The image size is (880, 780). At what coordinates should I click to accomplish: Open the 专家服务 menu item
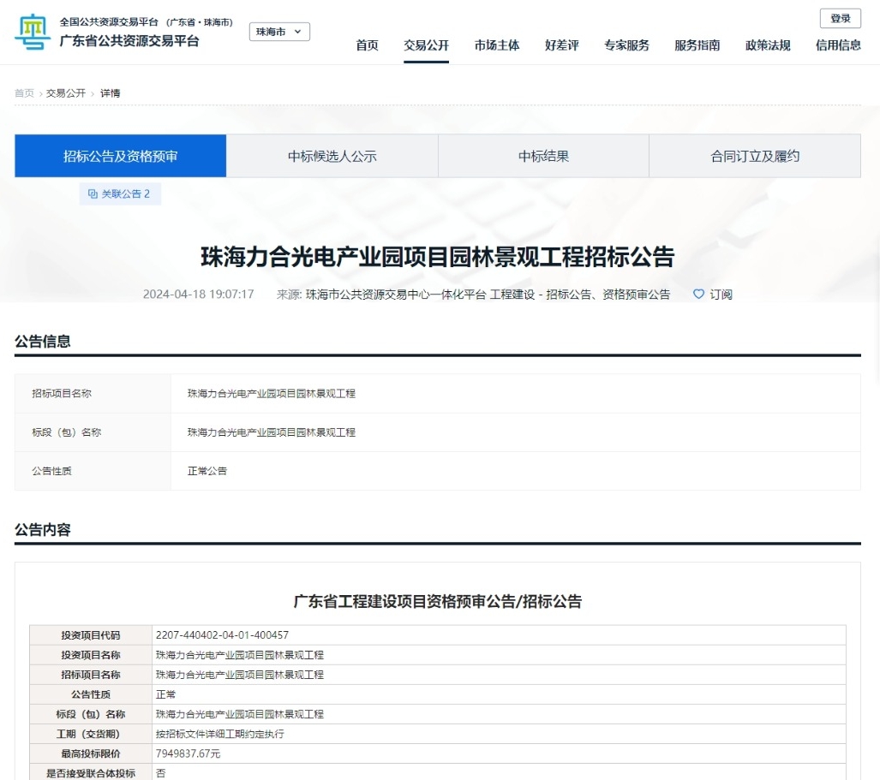click(626, 46)
